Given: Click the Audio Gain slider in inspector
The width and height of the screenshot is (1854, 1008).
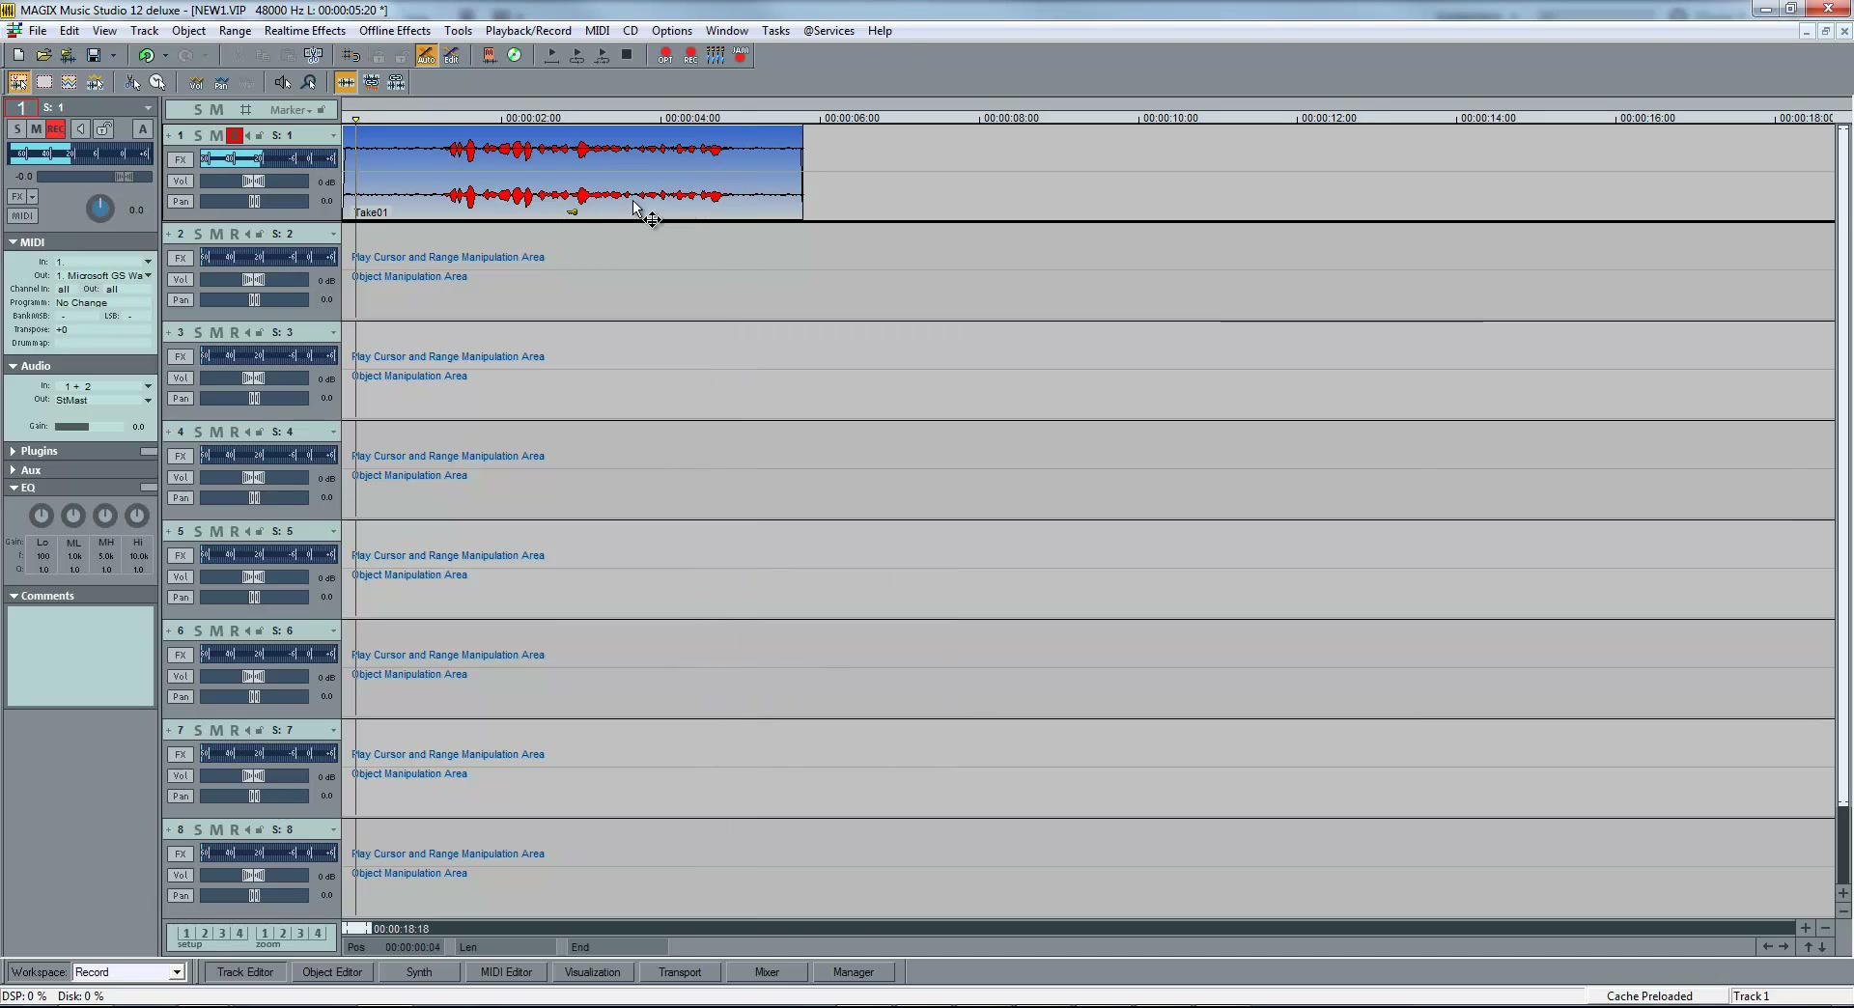Looking at the screenshot, I should (88, 426).
